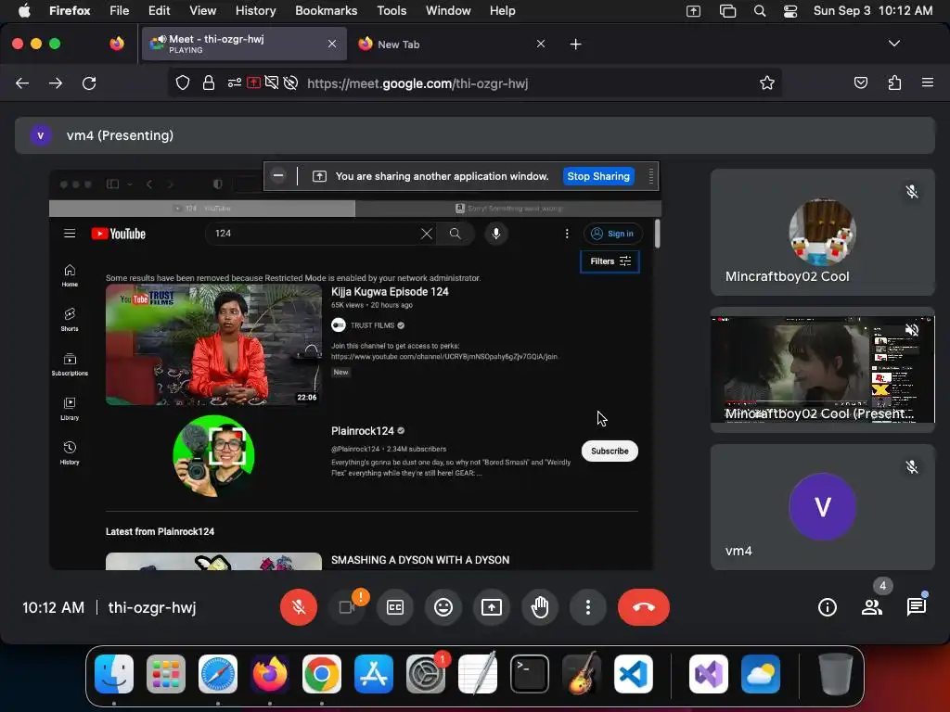Open the History menu

pyautogui.click(x=255, y=11)
